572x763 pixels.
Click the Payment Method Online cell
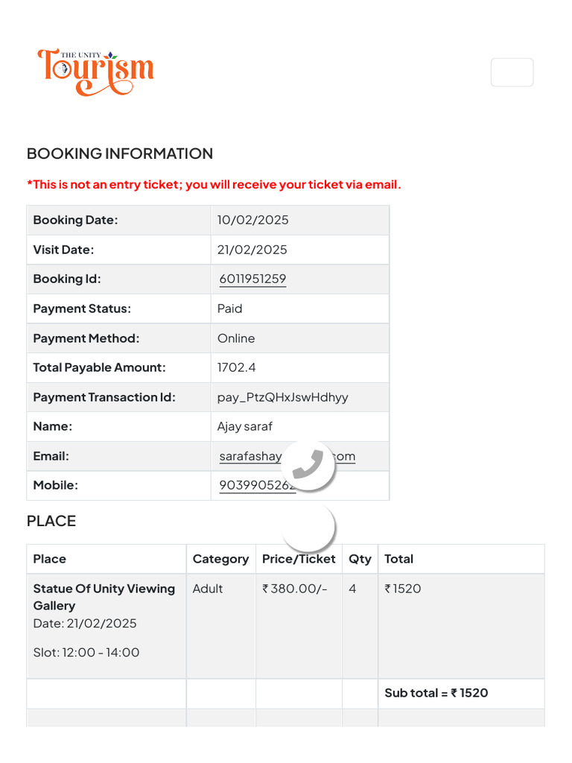pyautogui.click(x=300, y=338)
